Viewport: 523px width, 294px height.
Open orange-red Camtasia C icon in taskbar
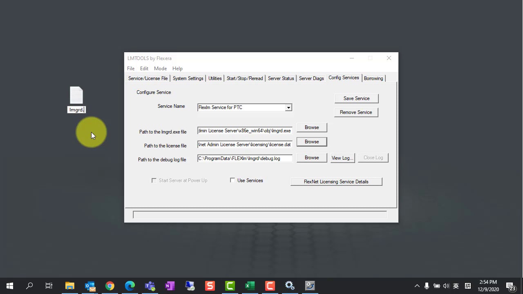click(270, 286)
